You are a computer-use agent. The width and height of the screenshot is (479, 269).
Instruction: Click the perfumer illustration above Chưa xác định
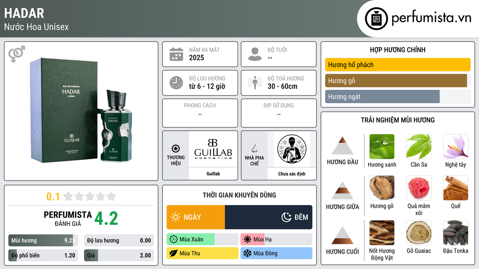[x=292, y=149]
